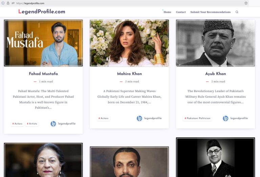The image size is (260, 177).
Task: Click the Ayub Khan black-and-white photo
Action: pos(215,43)
